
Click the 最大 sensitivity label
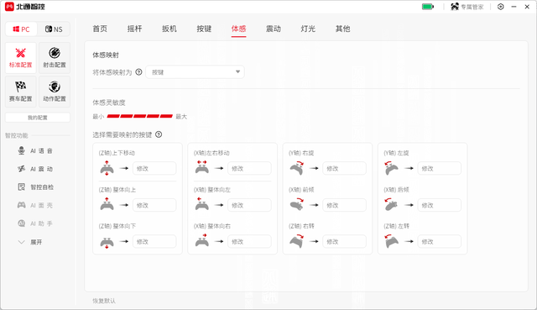(x=181, y=117)
